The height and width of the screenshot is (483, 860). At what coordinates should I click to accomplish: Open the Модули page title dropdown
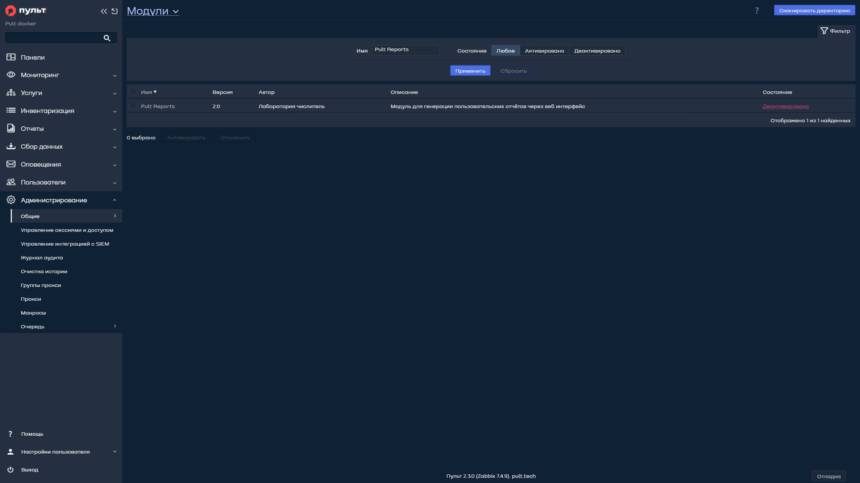pos(153,11)
